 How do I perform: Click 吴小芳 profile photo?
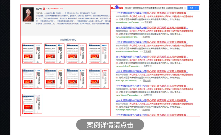(x=28, y=14)
